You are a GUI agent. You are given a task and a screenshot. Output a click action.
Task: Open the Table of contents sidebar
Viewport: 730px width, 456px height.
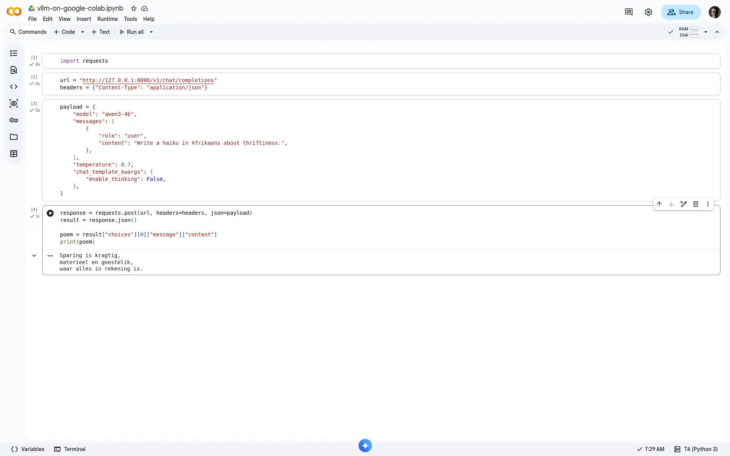pos(14,53)
